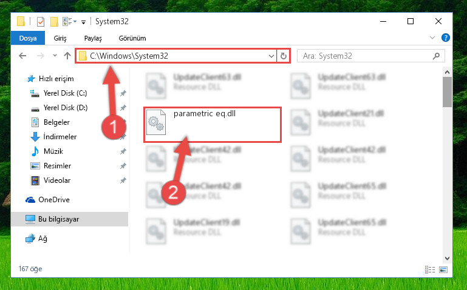Click in the Ara: System32 search box

[365, 56]
